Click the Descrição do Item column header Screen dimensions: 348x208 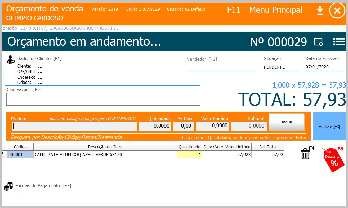tap(105, 147)
